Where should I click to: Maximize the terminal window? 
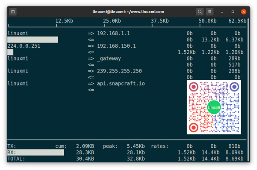(233, 12)
